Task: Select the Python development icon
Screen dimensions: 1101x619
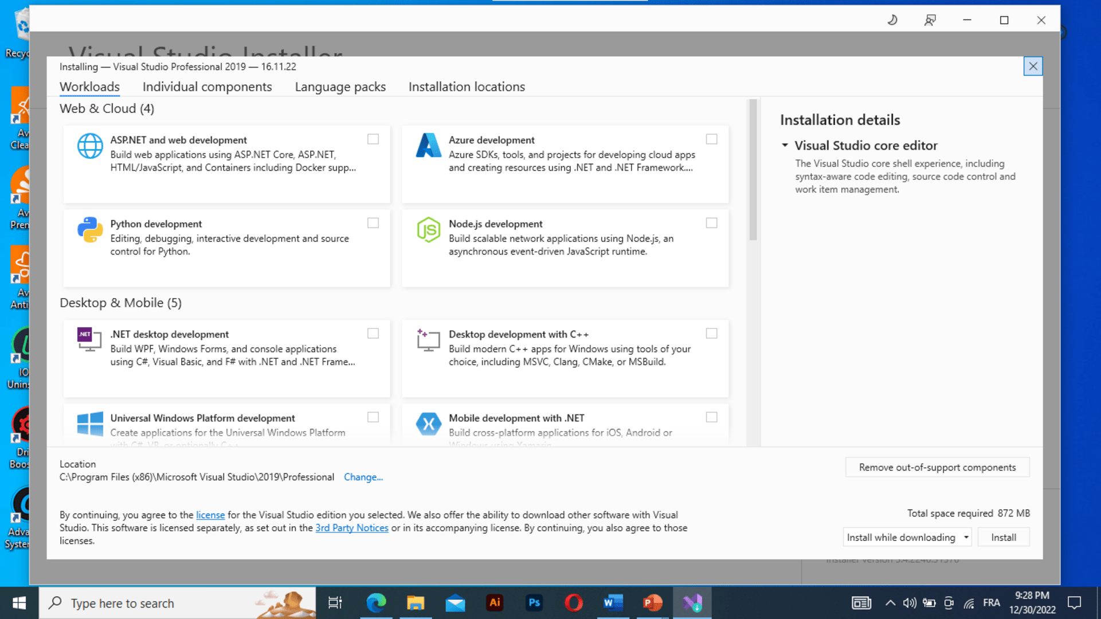Action: (89, 229)
